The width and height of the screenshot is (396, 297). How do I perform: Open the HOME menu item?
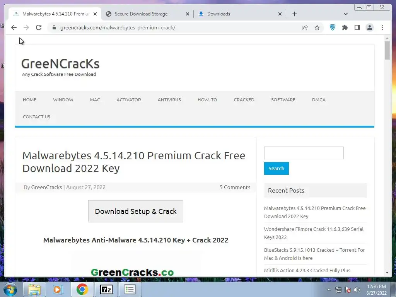[x=29, y=100]
